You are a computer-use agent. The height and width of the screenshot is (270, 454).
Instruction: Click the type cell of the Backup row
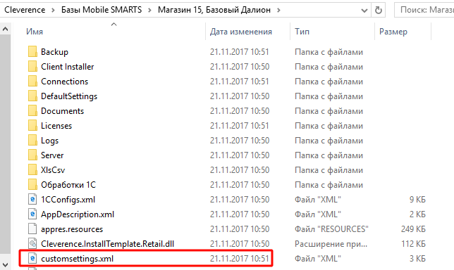coord(329,52)
